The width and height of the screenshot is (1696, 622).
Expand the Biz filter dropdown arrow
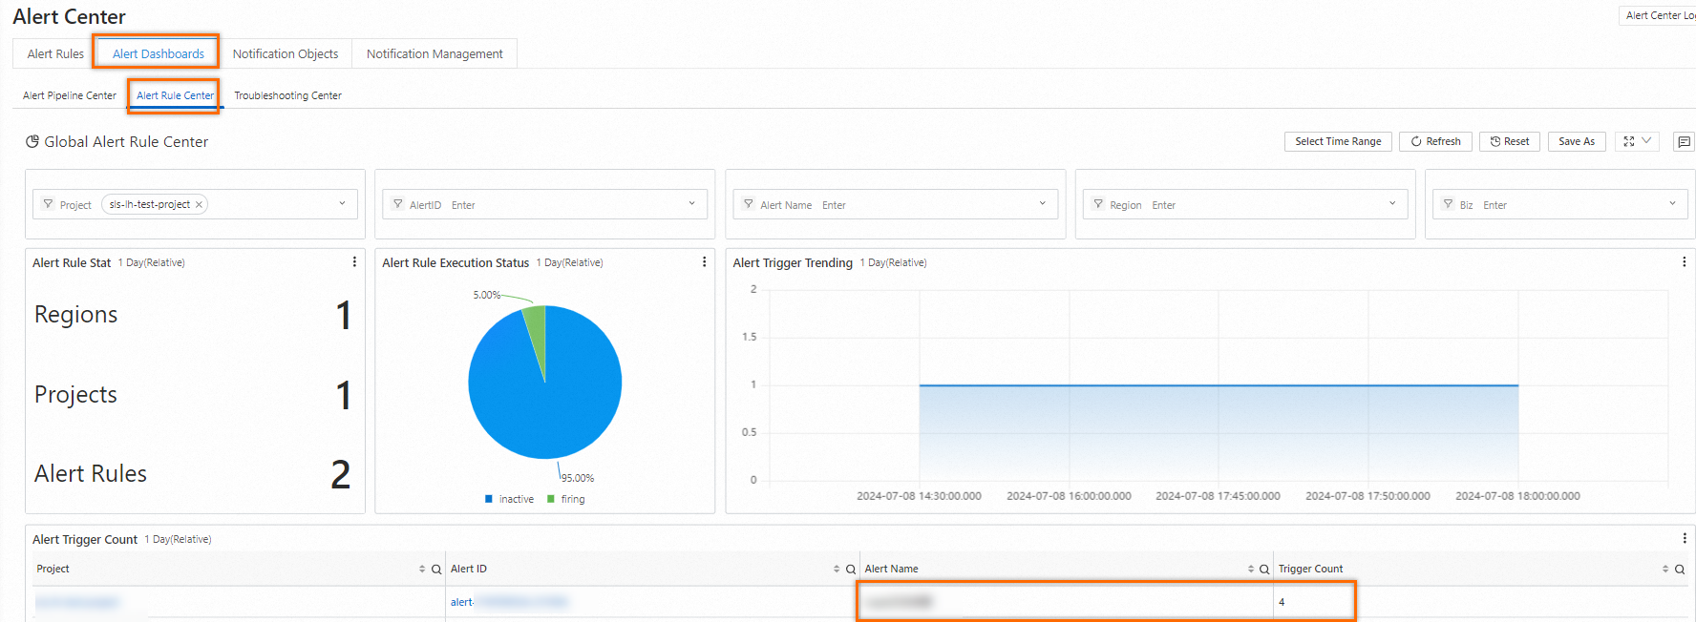[1672, 203]
